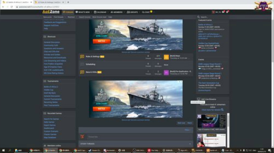
Task: Click the search magnifier icon in header
Action: [198, 17]
